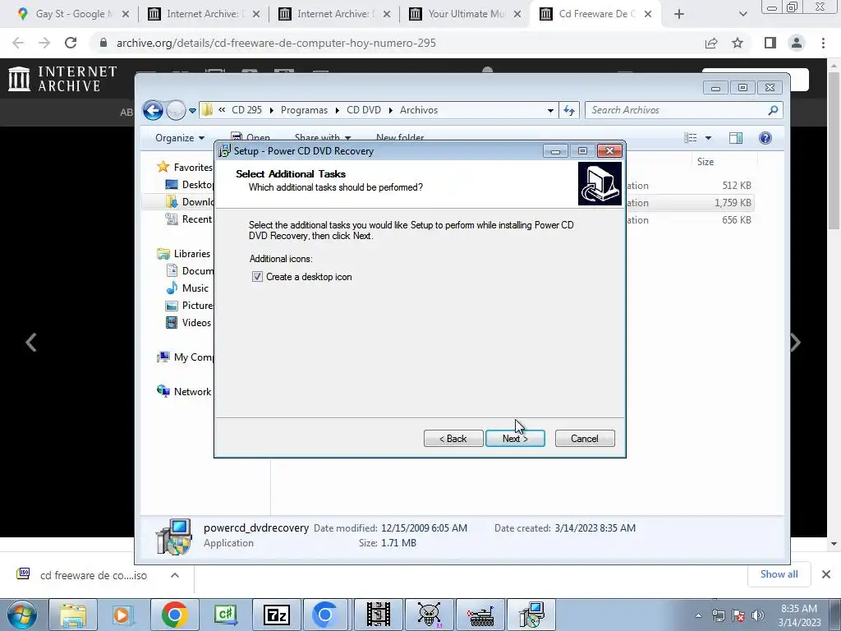Open a new Chrome tab
This screenshot has width=841, height=631.
679,14
